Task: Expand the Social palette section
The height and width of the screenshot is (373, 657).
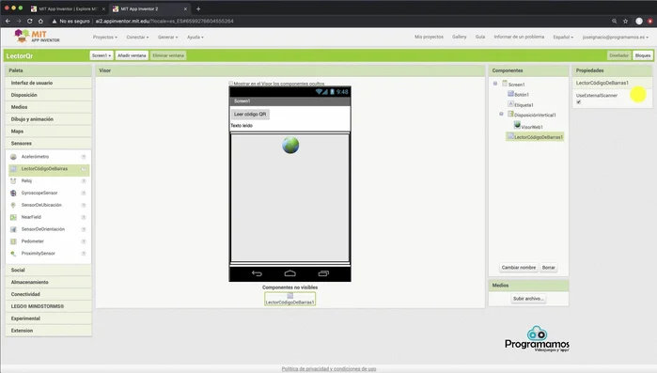Action: tap(49, 270)
